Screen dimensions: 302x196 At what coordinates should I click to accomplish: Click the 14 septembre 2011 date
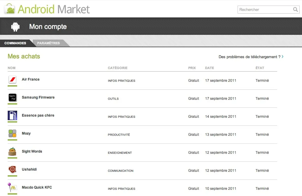(220, 117)
